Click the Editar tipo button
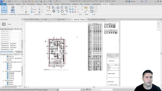Viewport: 162px width, 91px height. pos(18,29)
